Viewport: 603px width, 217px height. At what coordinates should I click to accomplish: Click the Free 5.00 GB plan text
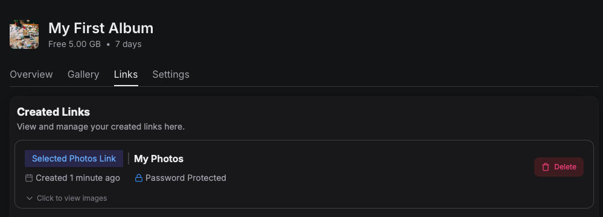[75, 44]
